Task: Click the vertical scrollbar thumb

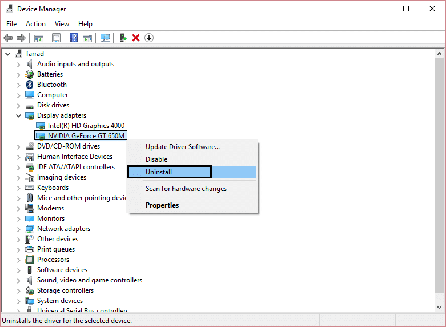Action: tap(440, 176)
